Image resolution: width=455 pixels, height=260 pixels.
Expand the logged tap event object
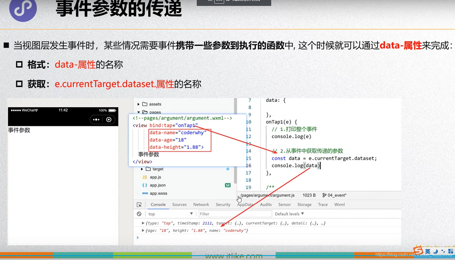click(x=143, y=223)
